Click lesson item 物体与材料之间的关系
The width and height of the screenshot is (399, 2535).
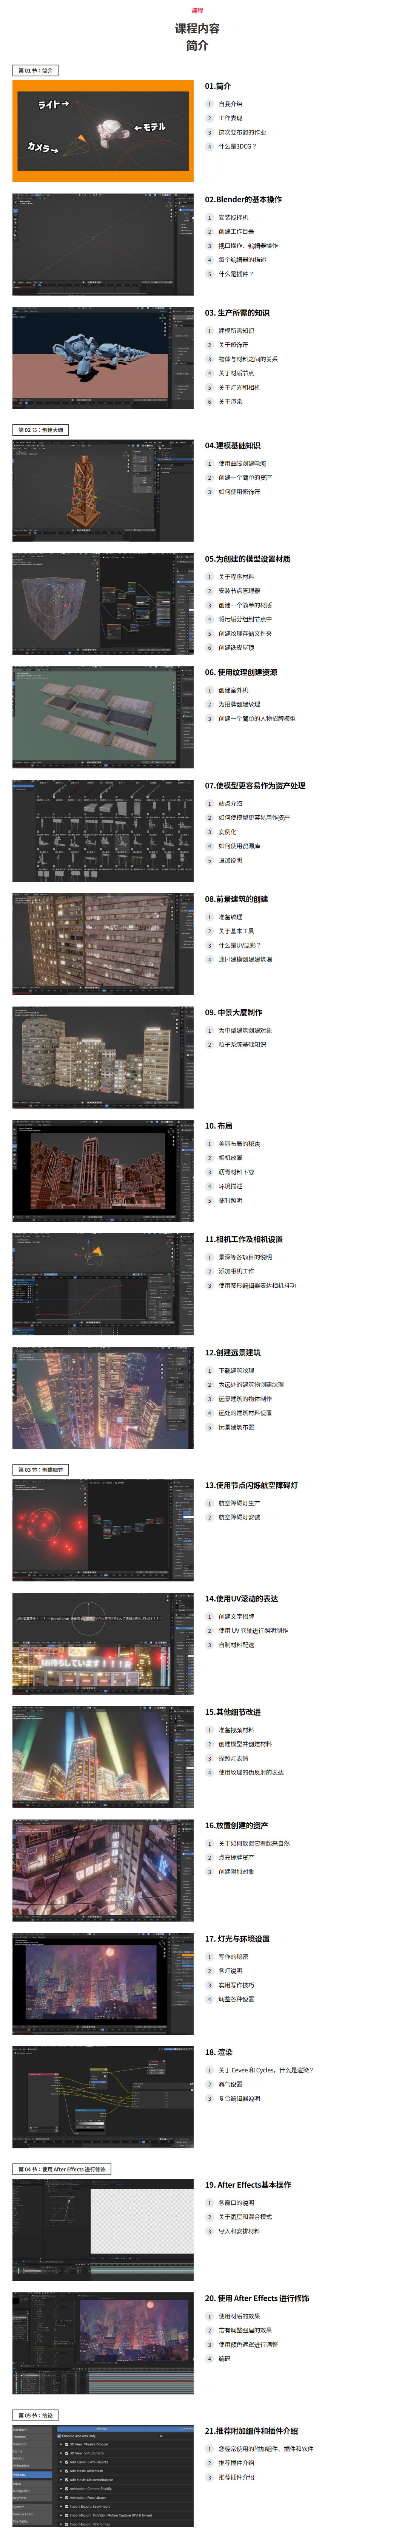(x=249, y=359)
